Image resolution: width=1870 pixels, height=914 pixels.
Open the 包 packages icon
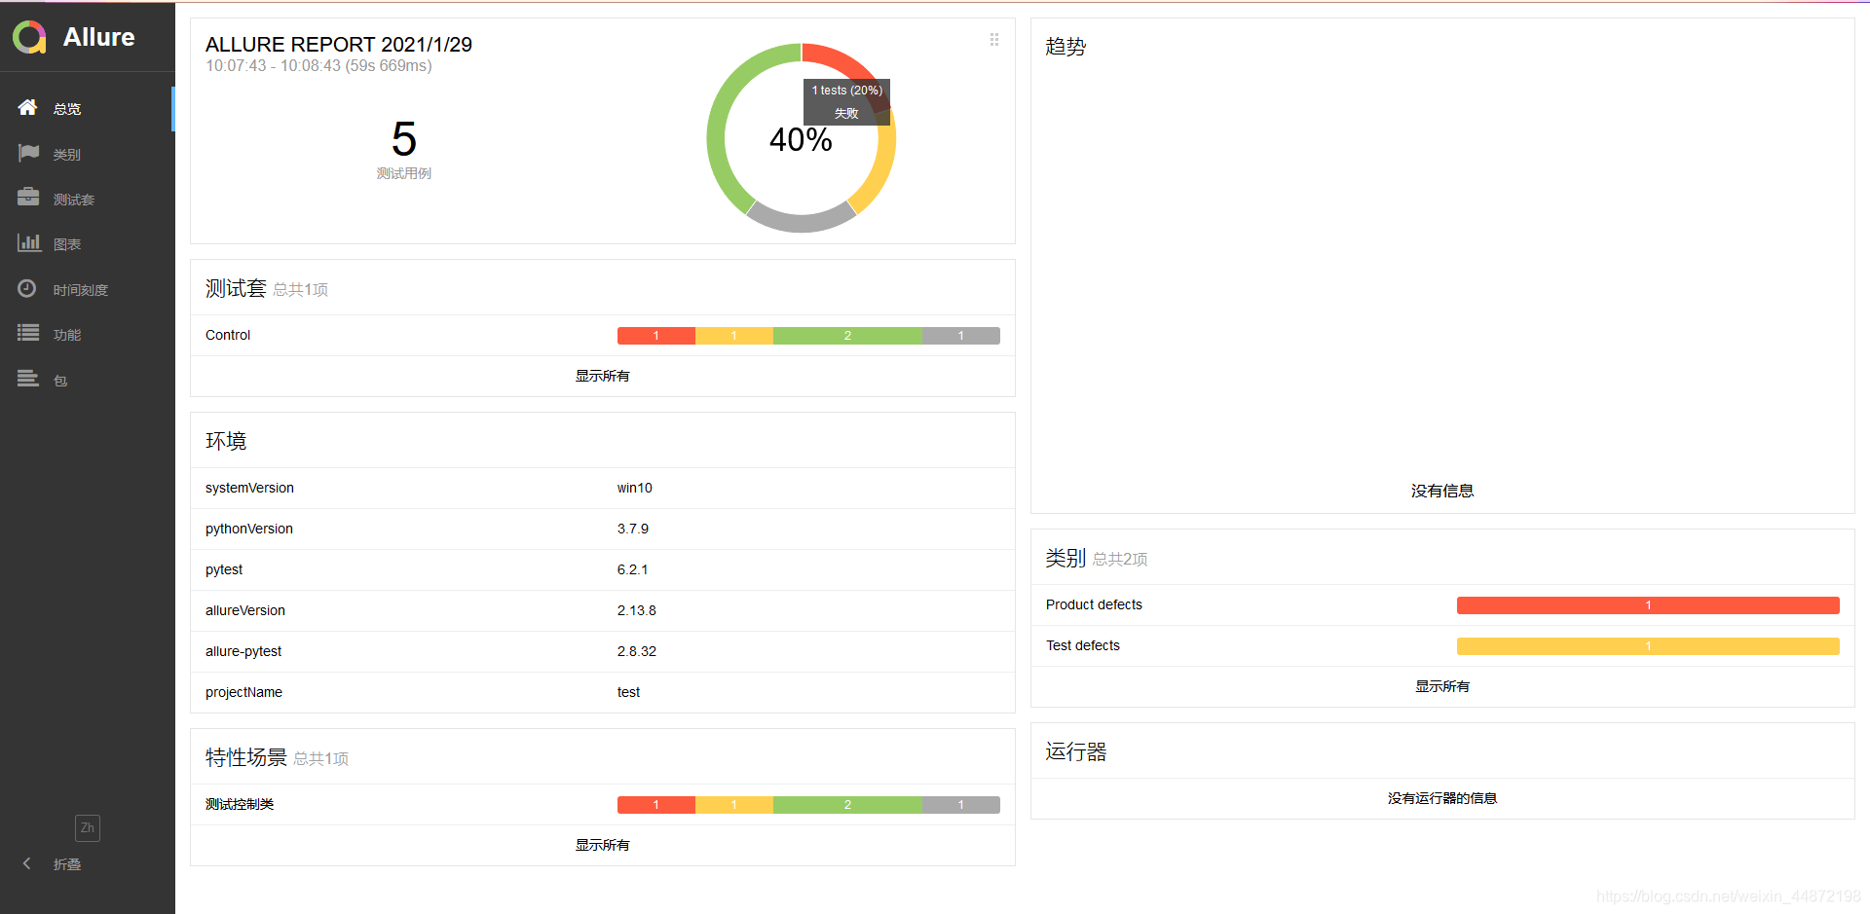[x=28, y=378]
